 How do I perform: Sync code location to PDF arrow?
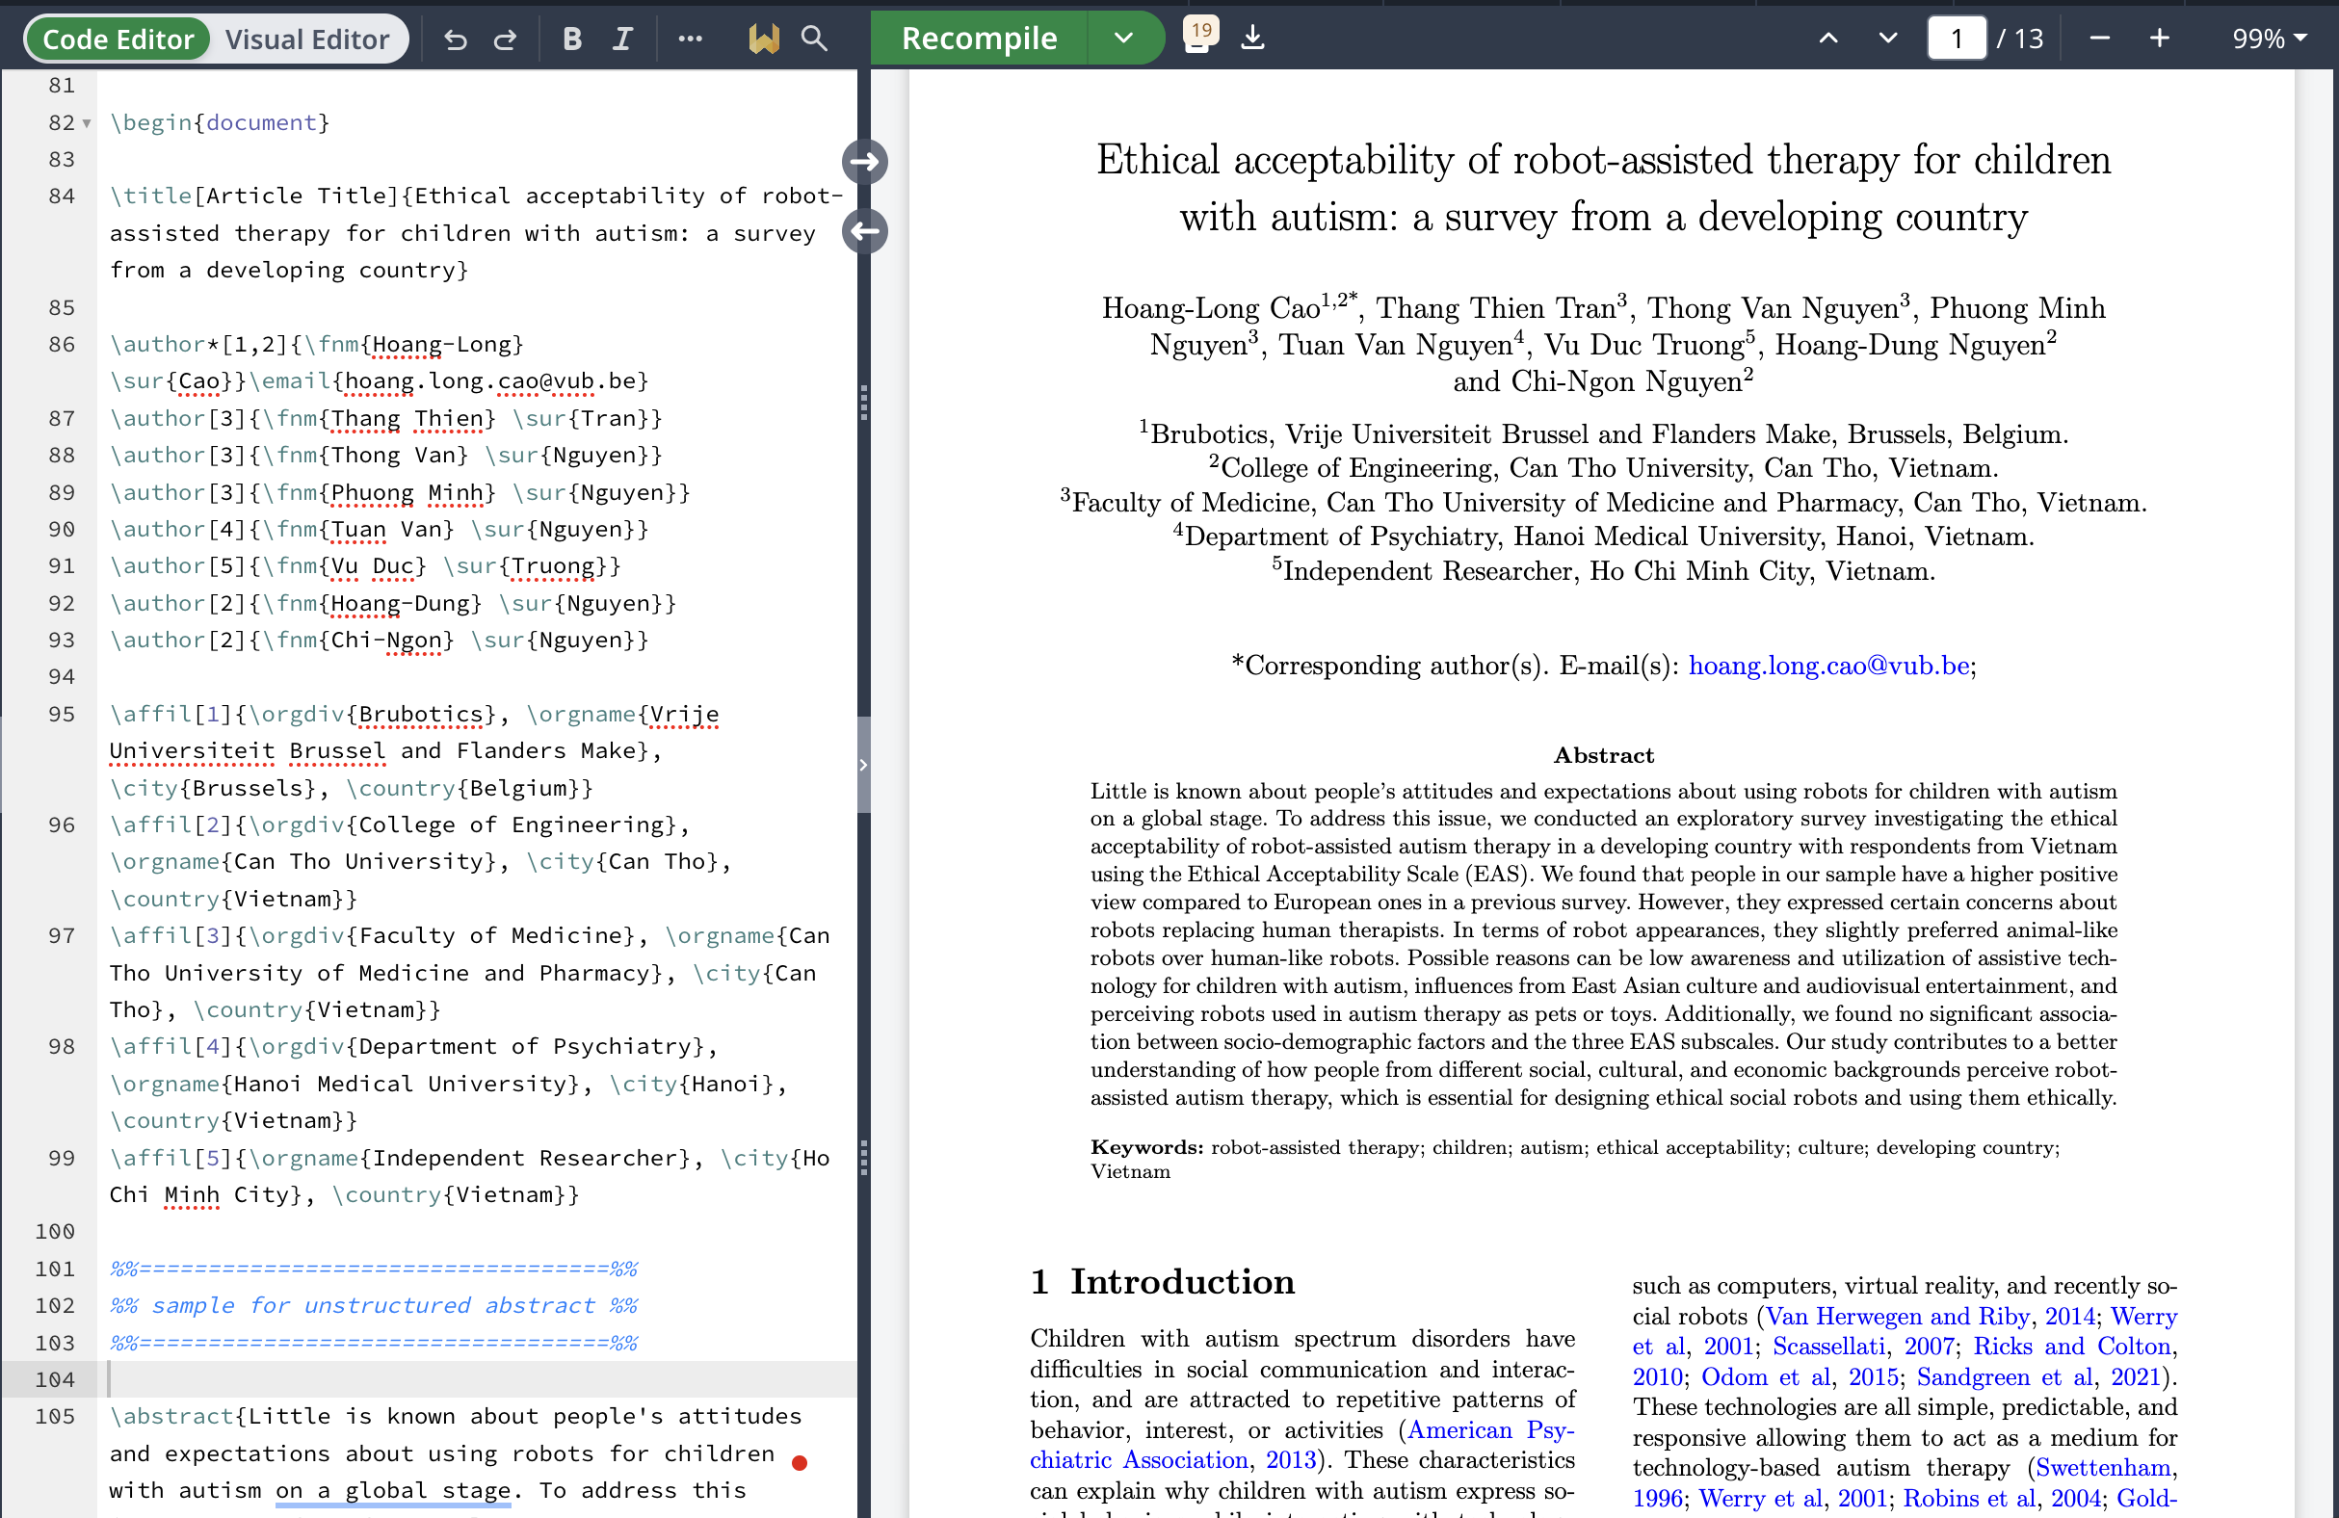pyautogui.click(x=865, y=161)
